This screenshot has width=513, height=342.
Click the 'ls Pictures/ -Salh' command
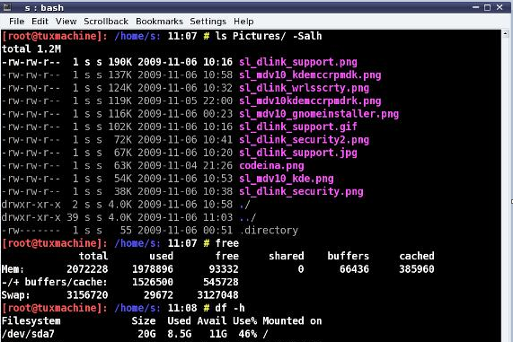(x=269, y=36)
